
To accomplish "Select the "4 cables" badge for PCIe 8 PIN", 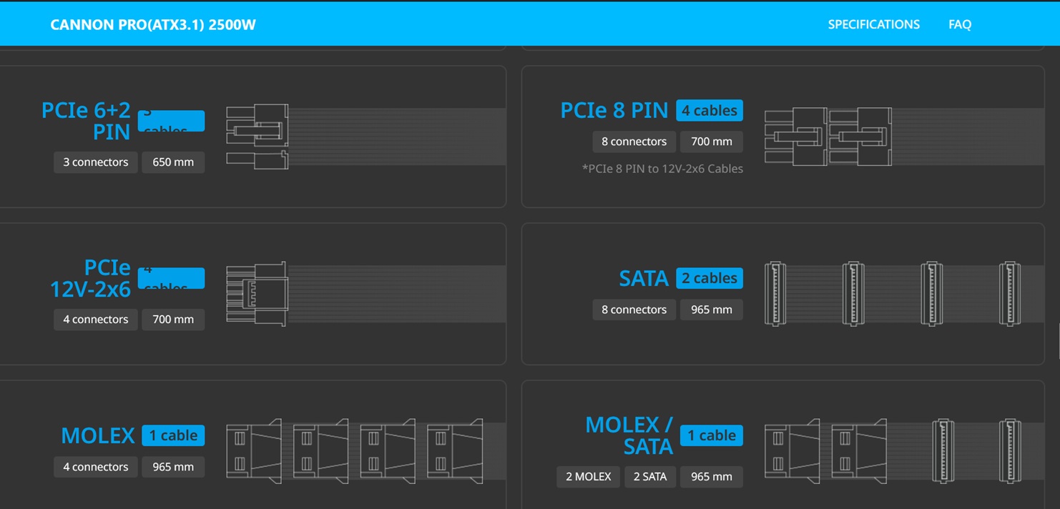I will click(709, 111).
